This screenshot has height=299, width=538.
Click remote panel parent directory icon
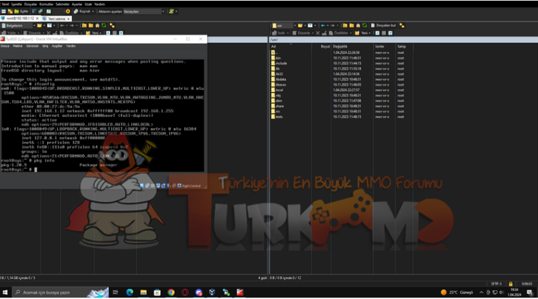coord(345,26)
